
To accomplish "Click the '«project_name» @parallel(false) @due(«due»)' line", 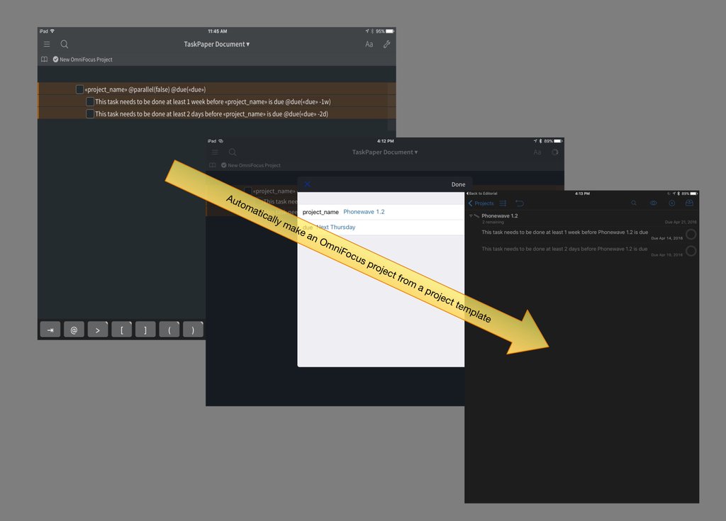I will coord(145,89).
